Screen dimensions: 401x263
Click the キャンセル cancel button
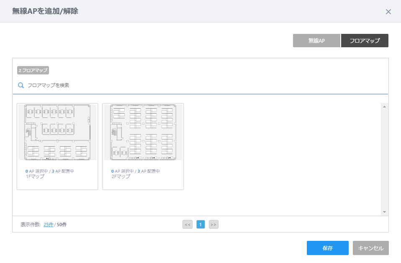coord(371,248)
